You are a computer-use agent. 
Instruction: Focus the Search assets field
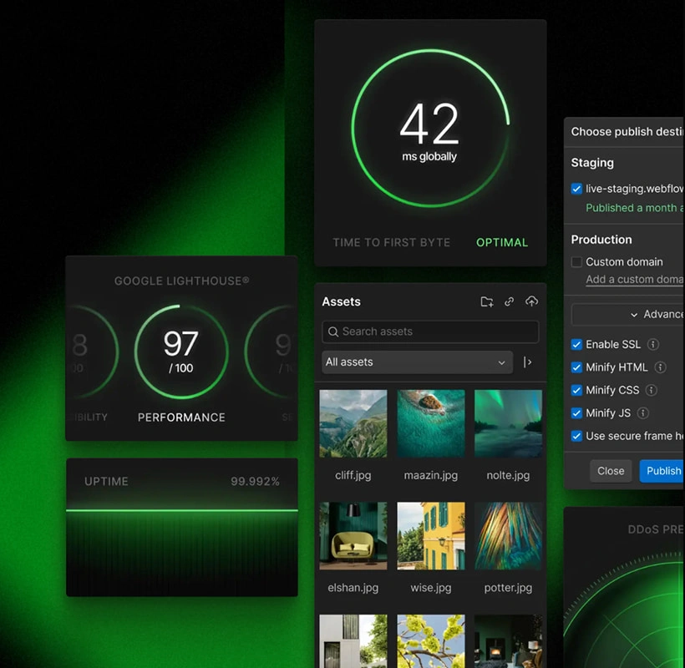(430, 331)
